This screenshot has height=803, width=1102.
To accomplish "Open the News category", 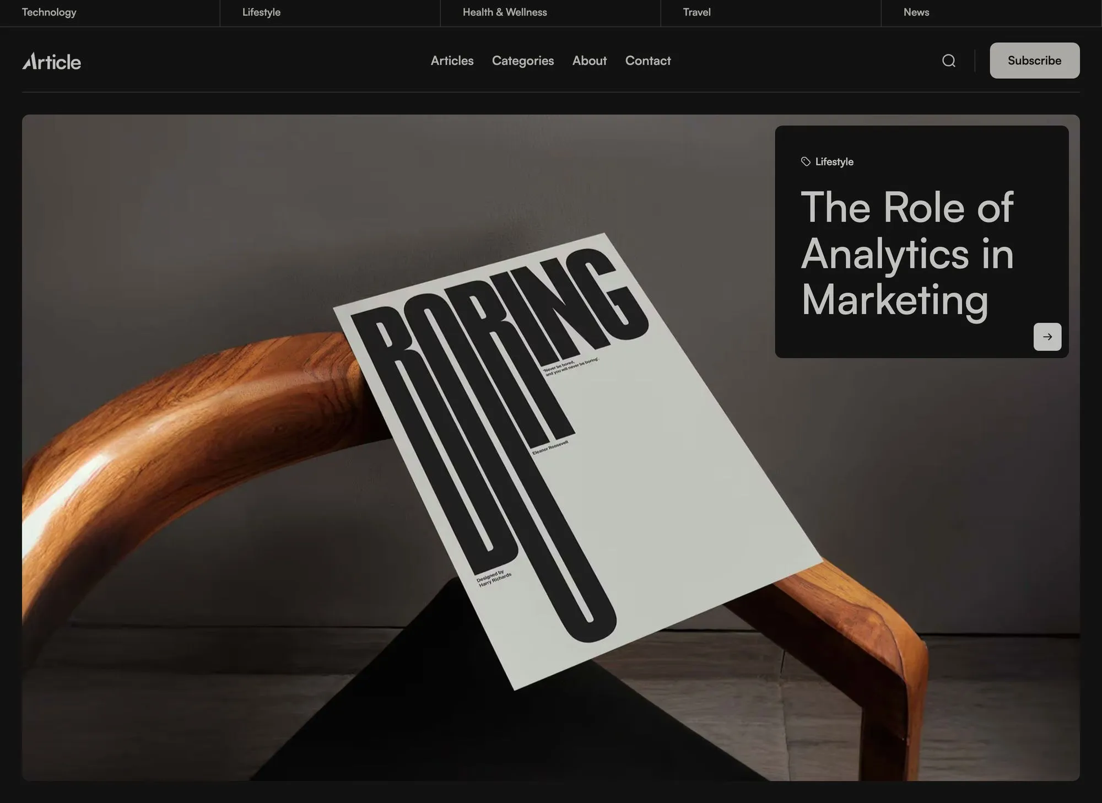I will click(x=916, y=12).
